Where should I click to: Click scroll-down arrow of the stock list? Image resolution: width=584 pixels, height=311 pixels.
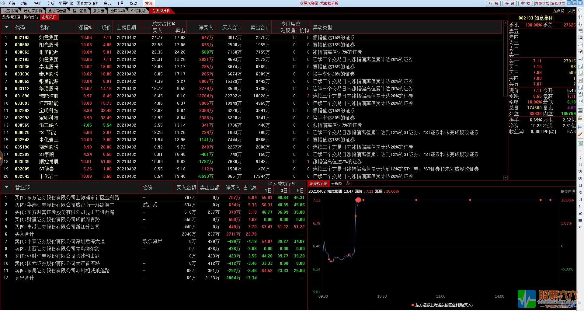tap(505, 178)
